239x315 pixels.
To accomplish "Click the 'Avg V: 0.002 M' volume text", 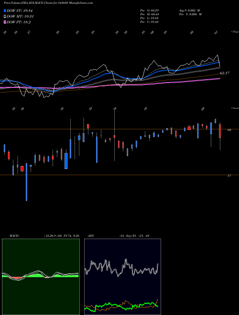I will pyautogui.click(x=190, y=10).
